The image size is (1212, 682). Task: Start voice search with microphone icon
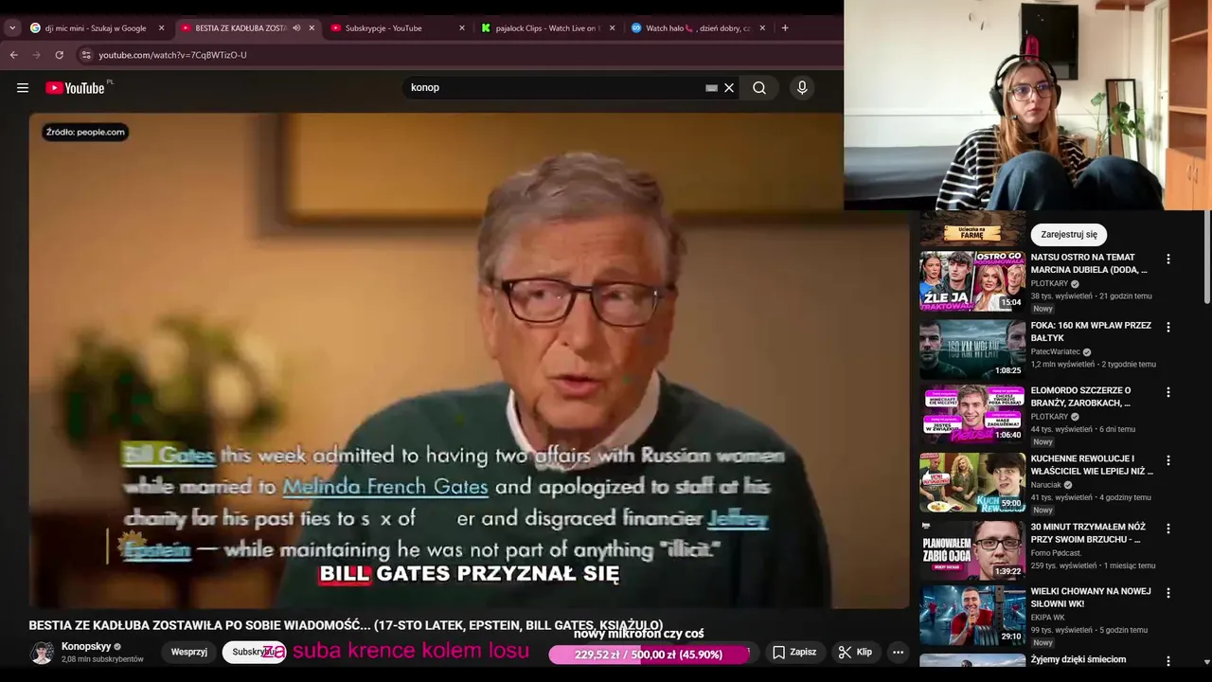pos(802,88)
